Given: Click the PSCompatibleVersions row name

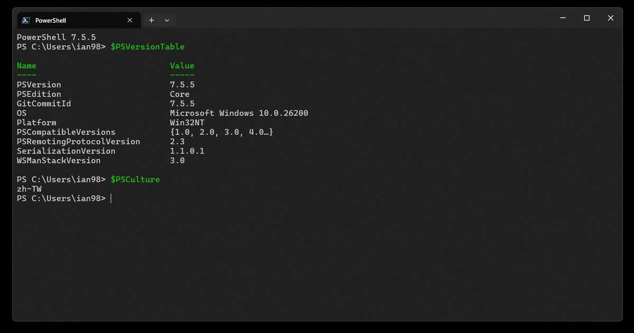Looking at the screenshot, I should tap(66, 132).
